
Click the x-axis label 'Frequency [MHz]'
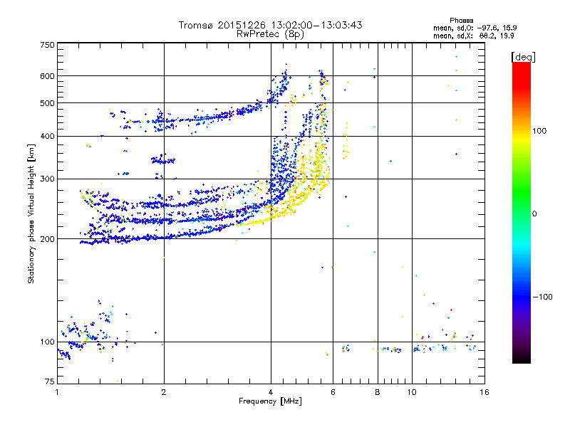(270, 401)
